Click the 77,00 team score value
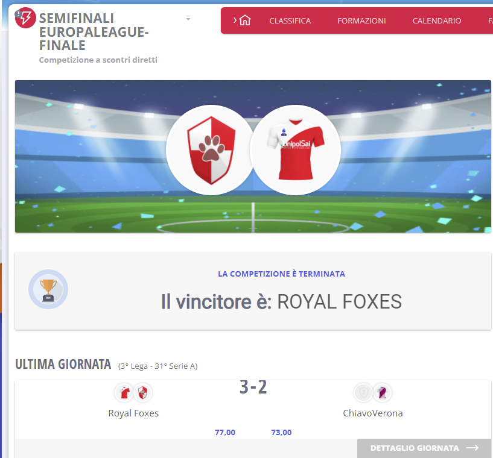The image size is (493, 458). pyautogui.click(x=225, y=432)
